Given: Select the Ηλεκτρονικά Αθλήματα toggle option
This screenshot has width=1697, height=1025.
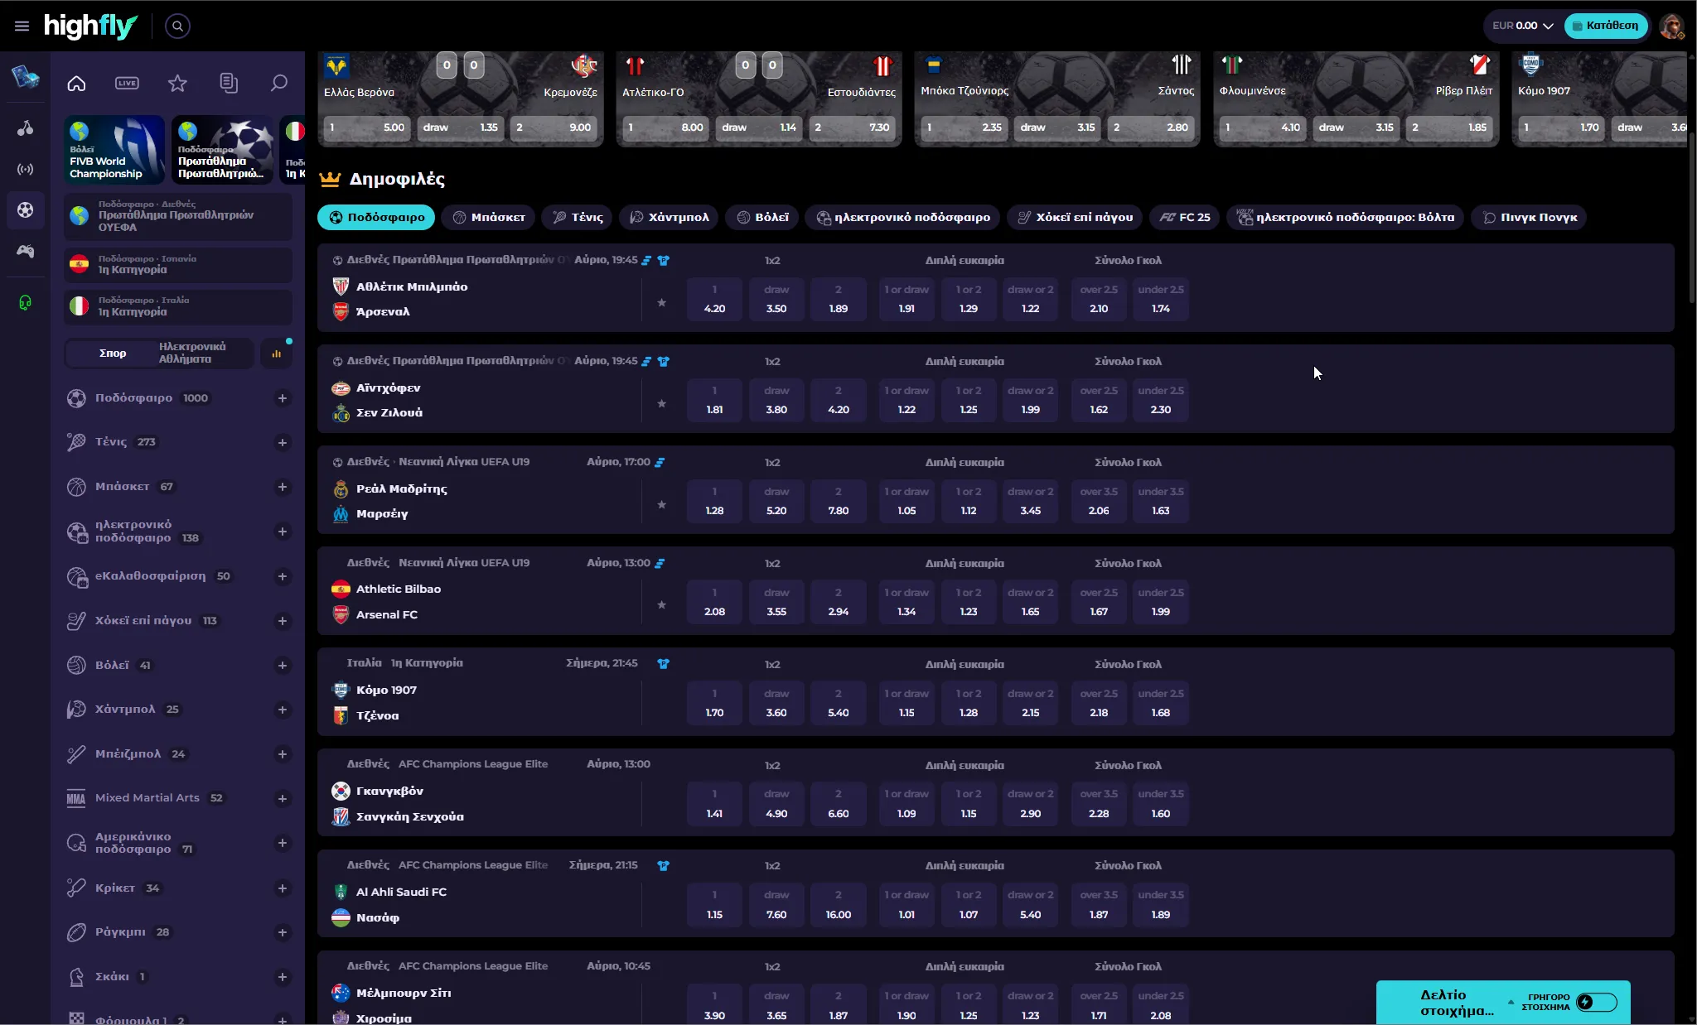Looking at the screenshot, I should [x=205, y=354].
